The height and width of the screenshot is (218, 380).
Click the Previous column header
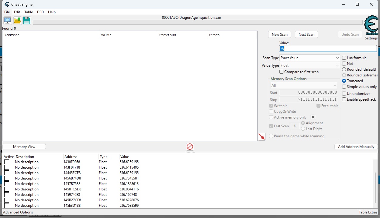(182, 35)
